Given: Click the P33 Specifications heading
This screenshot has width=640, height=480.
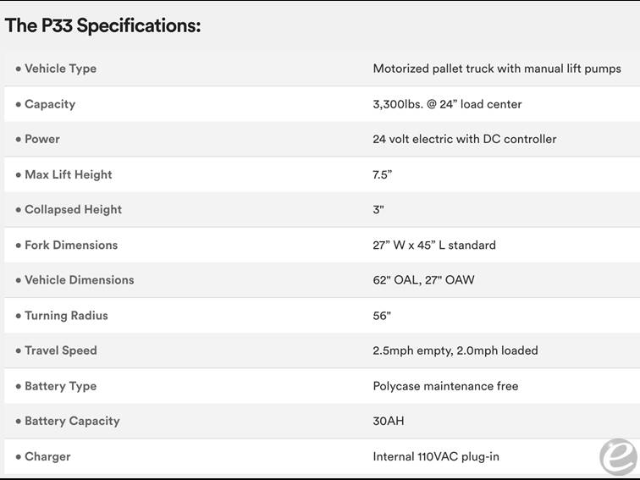Looking at the screenshot, I should pos(103,25).
